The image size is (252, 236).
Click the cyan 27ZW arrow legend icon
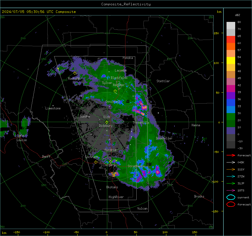[231, 177]
